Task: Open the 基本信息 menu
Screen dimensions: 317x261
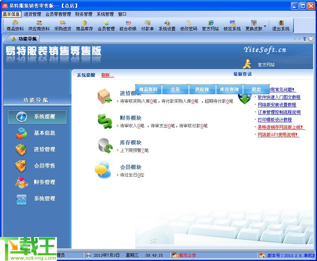Action: [11, 14]
